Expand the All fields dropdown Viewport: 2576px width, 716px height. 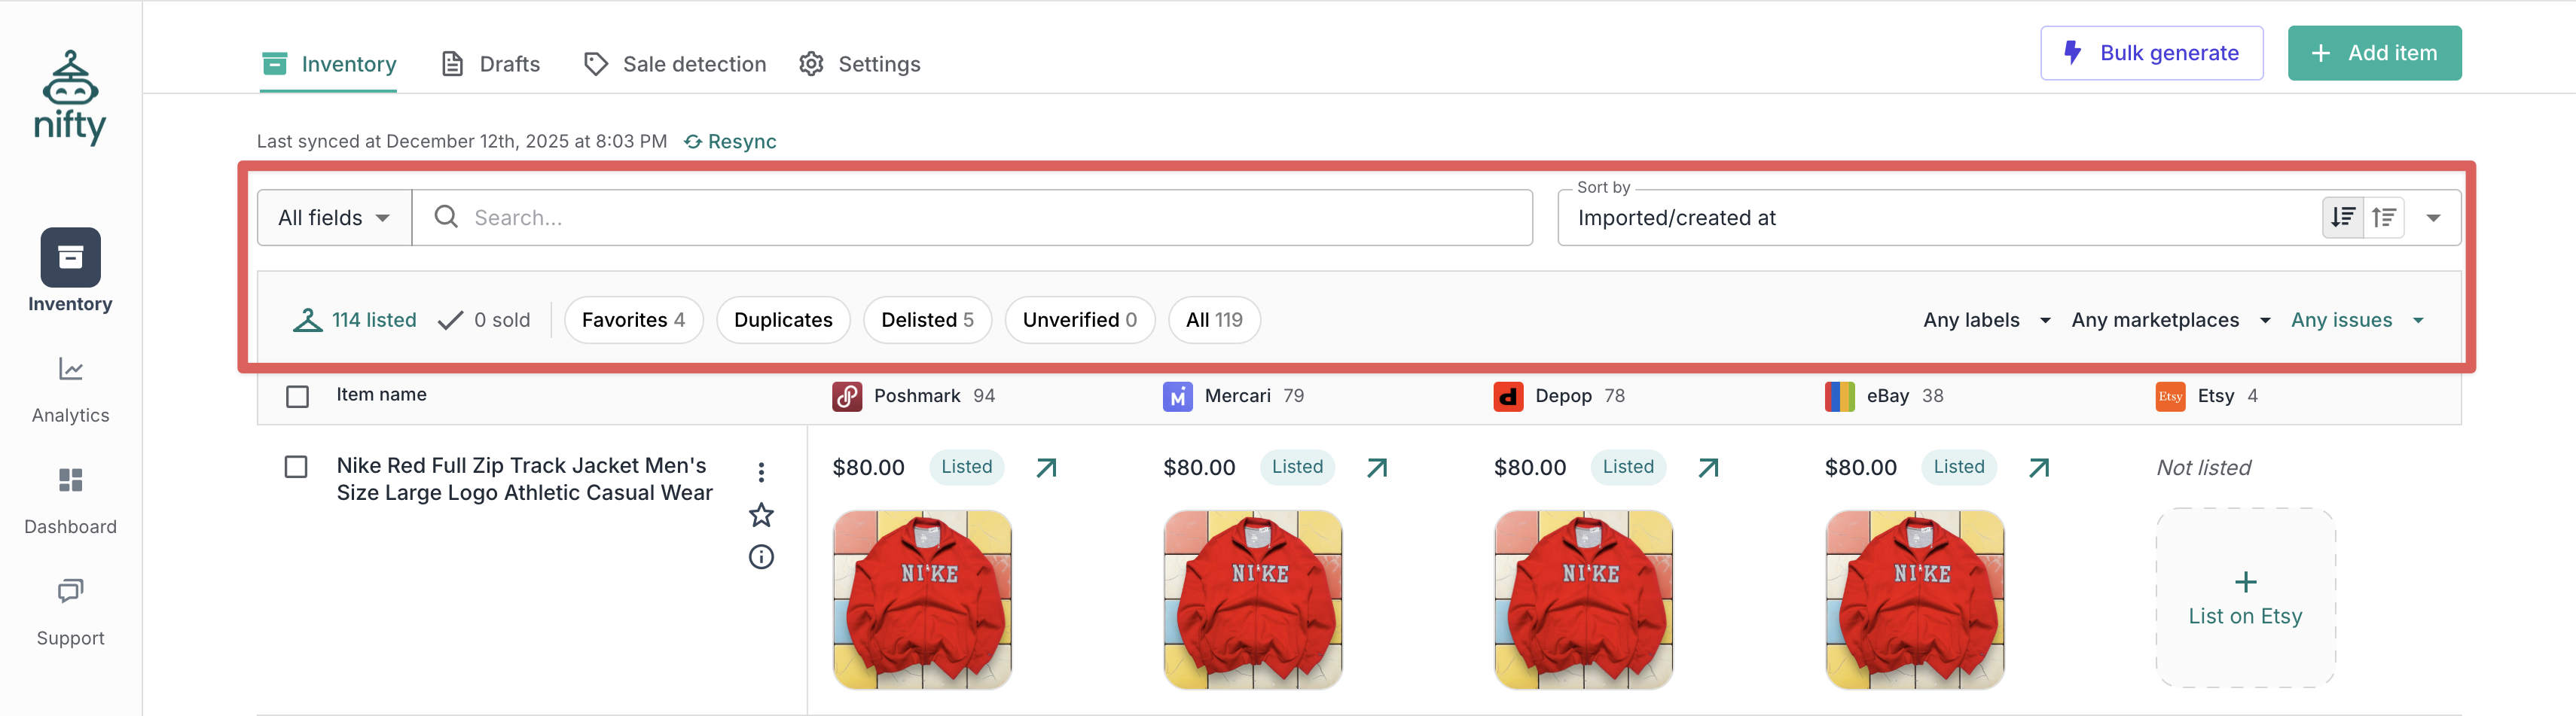(334, 217)
